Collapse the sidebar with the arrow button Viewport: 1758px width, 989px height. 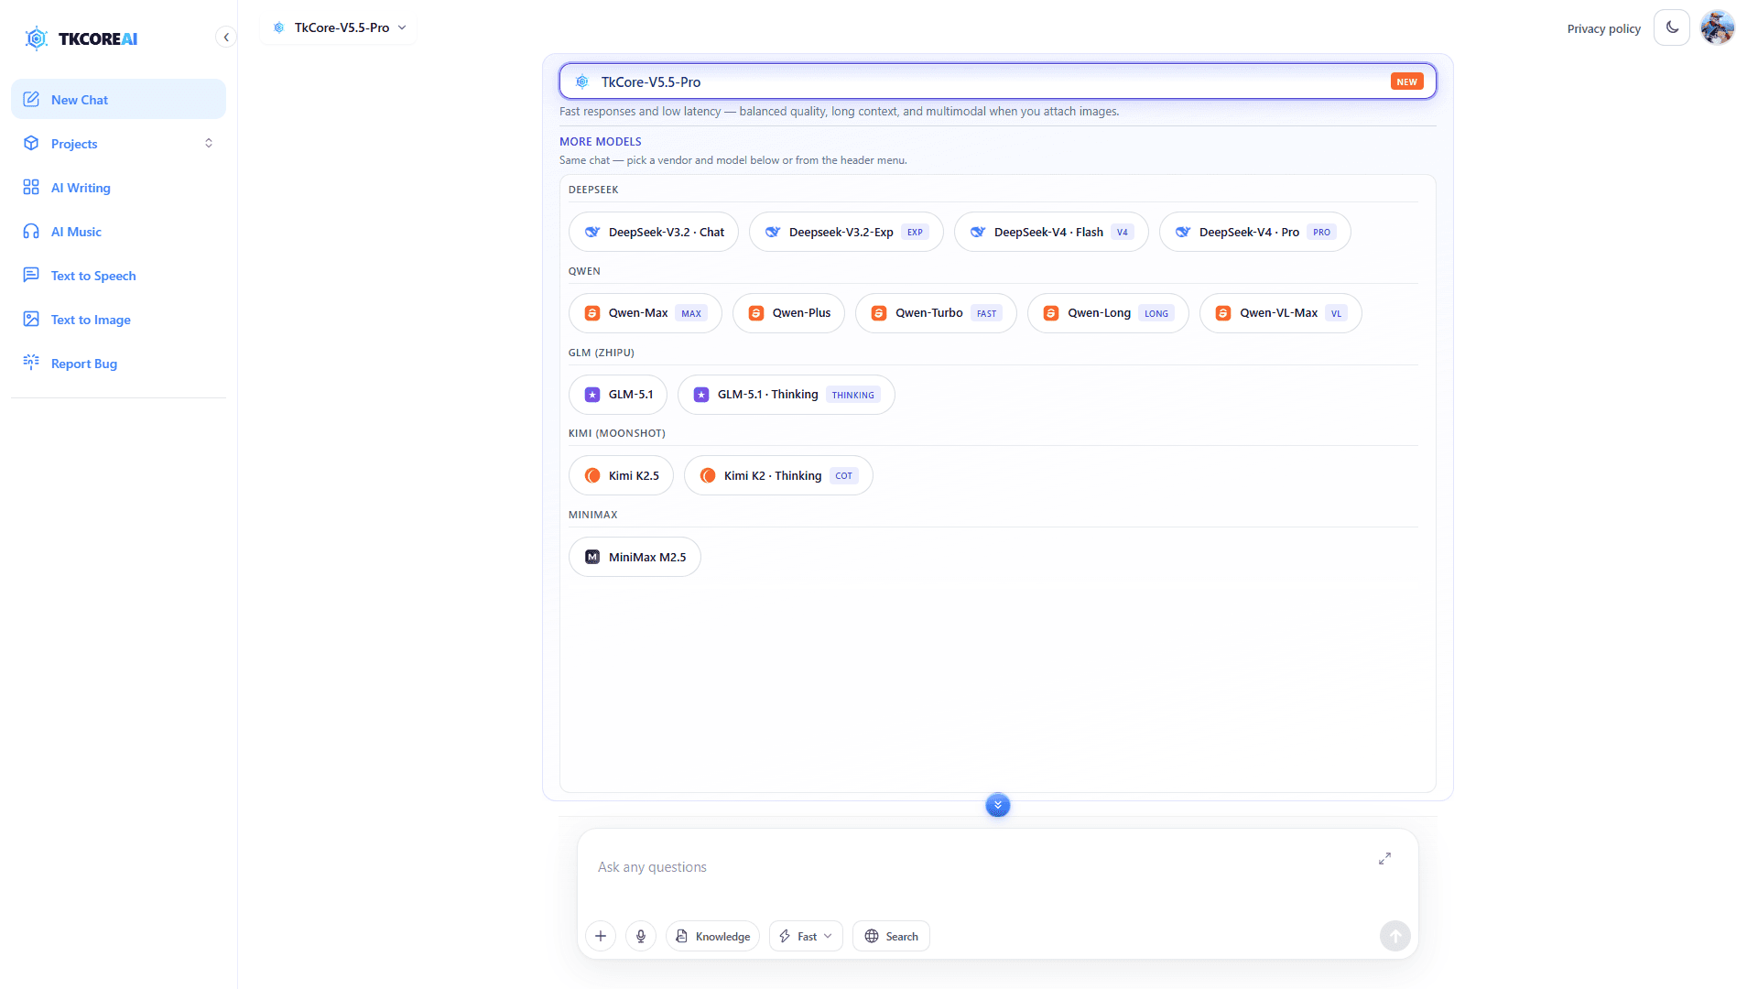point(226,38)
